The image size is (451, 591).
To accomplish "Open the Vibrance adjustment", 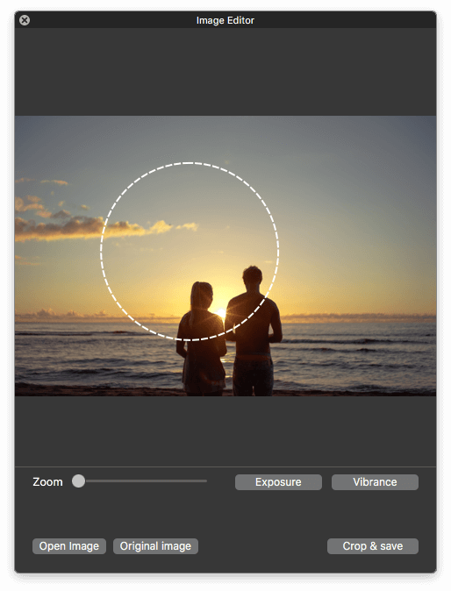I will point(375,482).
